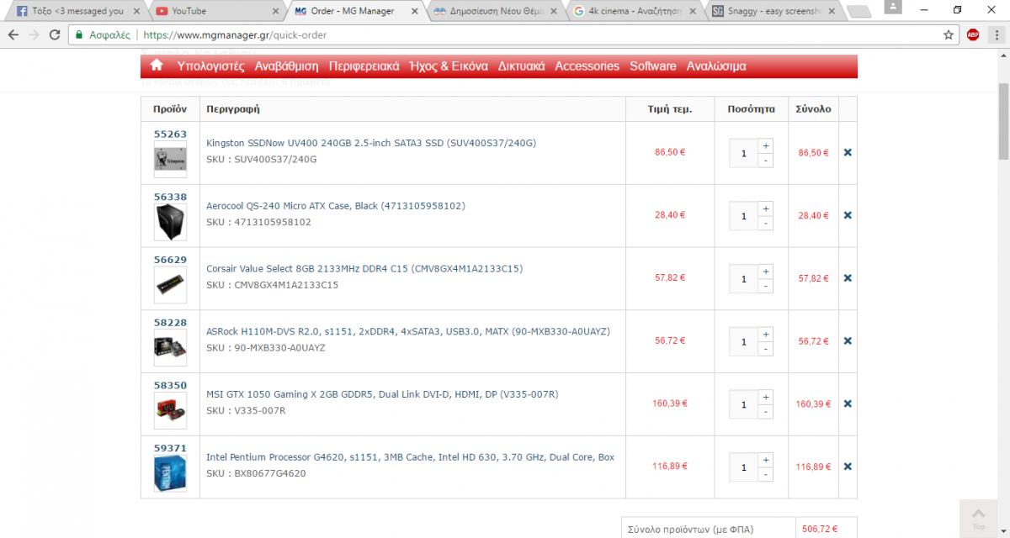The image size is (1010, 538).
Task: Click the Τιμή τεμ. column header
Action: pos(670,109)
